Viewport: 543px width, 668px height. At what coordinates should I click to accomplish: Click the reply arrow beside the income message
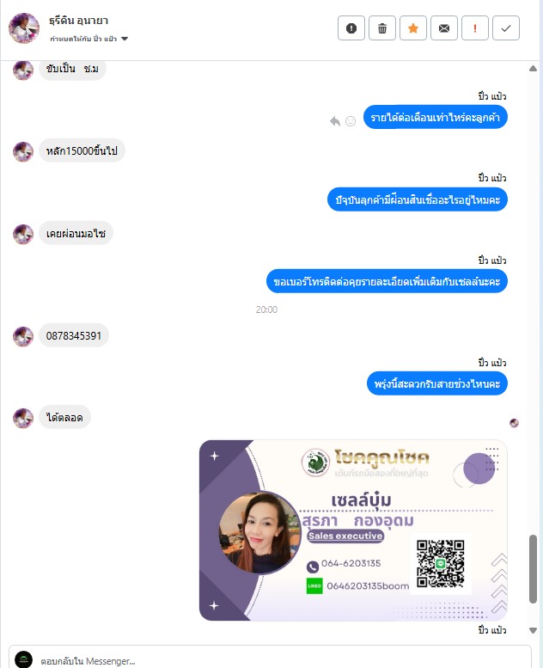335,121
